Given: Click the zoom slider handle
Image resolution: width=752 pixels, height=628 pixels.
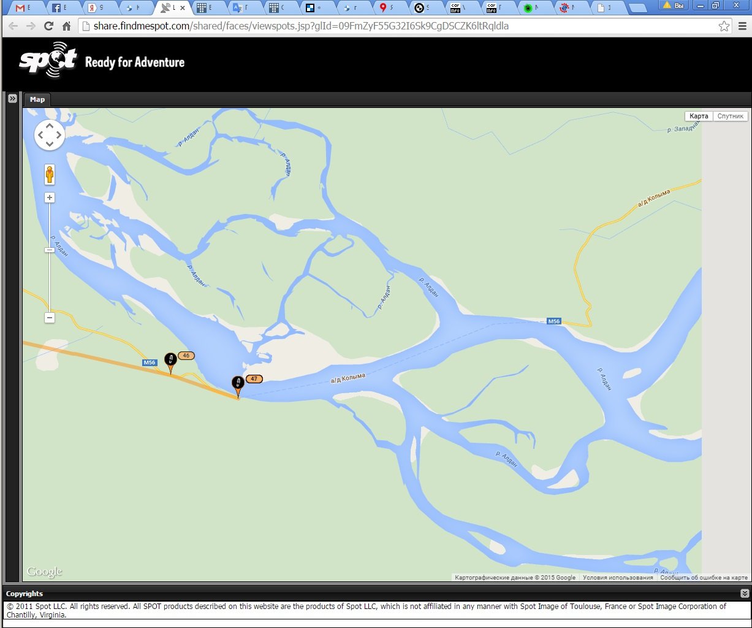Looking at the screenshot, I should click(x=50, y=250).
